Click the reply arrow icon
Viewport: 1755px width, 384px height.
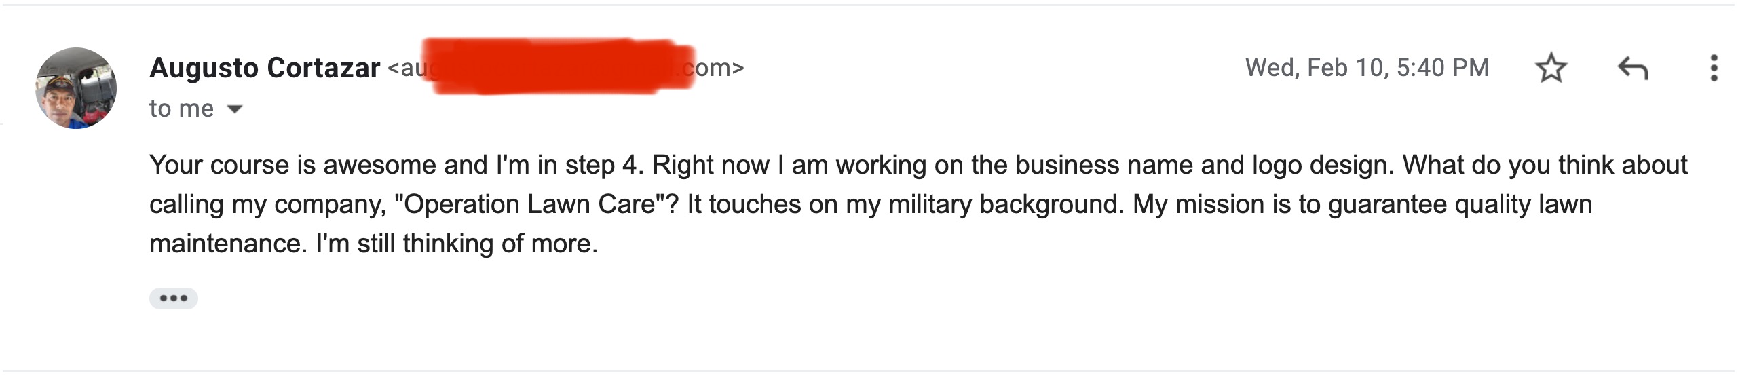[x=1632, y=68]
